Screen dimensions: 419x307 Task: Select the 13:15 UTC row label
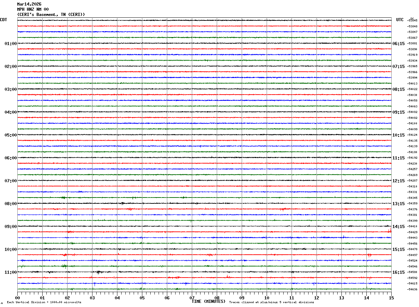click(399, 204)
